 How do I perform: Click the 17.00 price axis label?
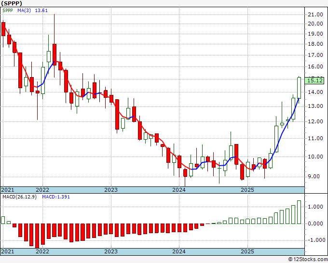(x=315, y=55)
